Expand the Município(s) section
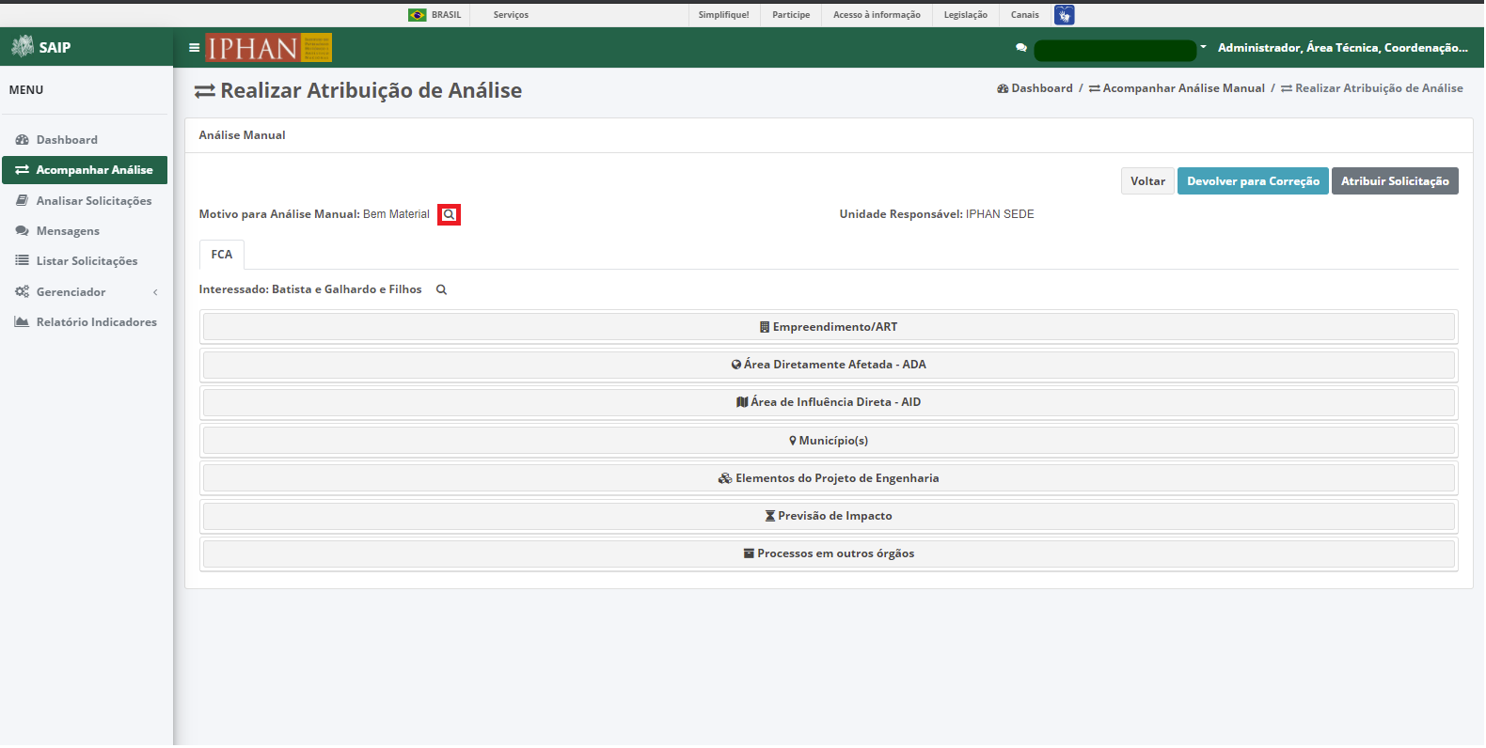 click(x=829, y=441)
